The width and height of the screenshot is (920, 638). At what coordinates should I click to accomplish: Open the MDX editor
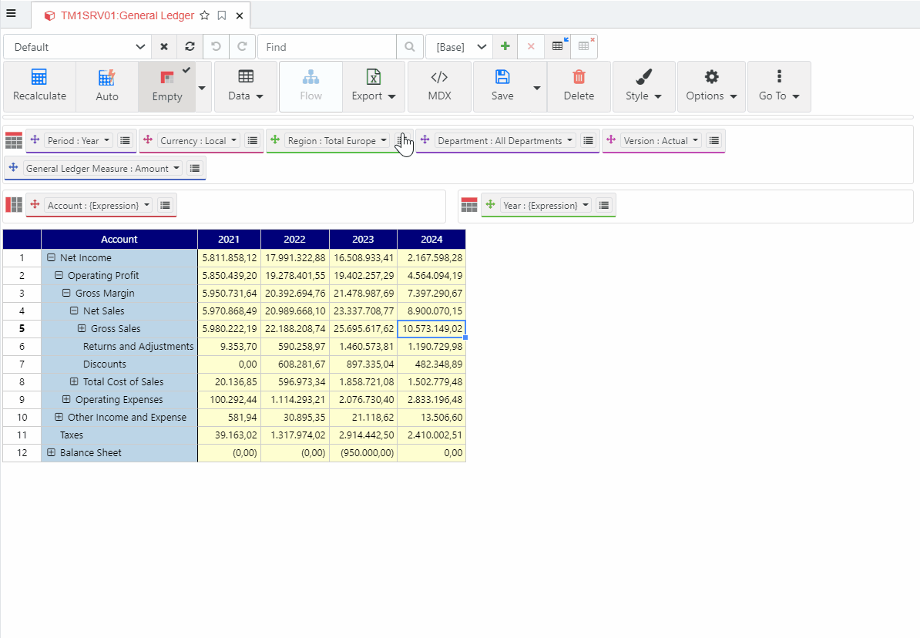(x=439, y=86)
